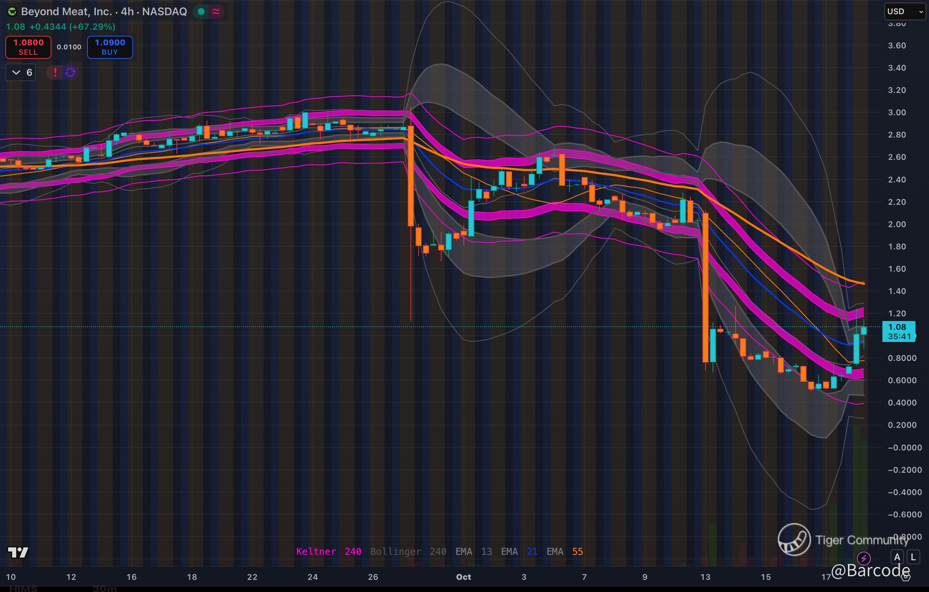Click the 1.0900 BUY button
929x592 pixels.
[110, 47]
